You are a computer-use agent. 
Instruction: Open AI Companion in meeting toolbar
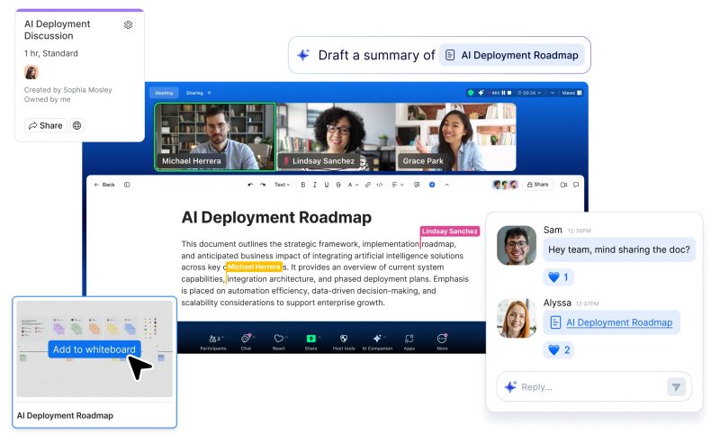(377, 341)
